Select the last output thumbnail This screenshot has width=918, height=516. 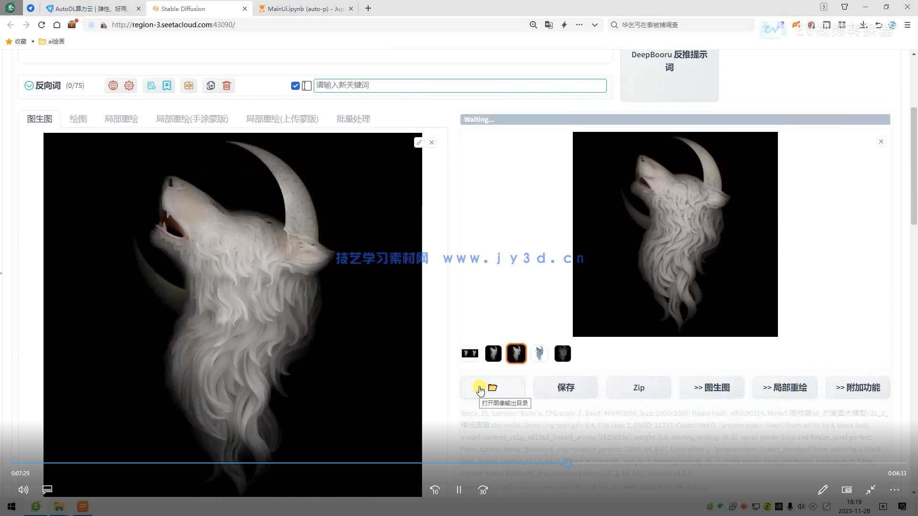tap(562, 354)
